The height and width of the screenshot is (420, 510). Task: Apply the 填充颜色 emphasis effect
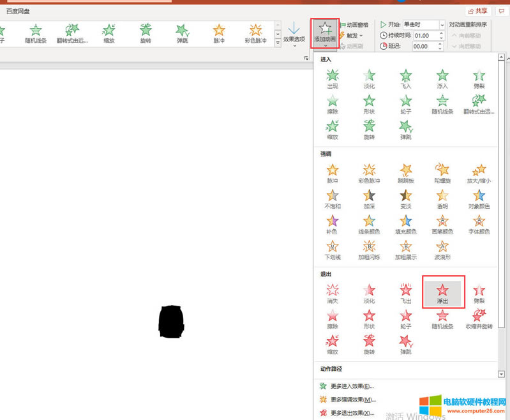pyautogui.click(x=406, y=224)
